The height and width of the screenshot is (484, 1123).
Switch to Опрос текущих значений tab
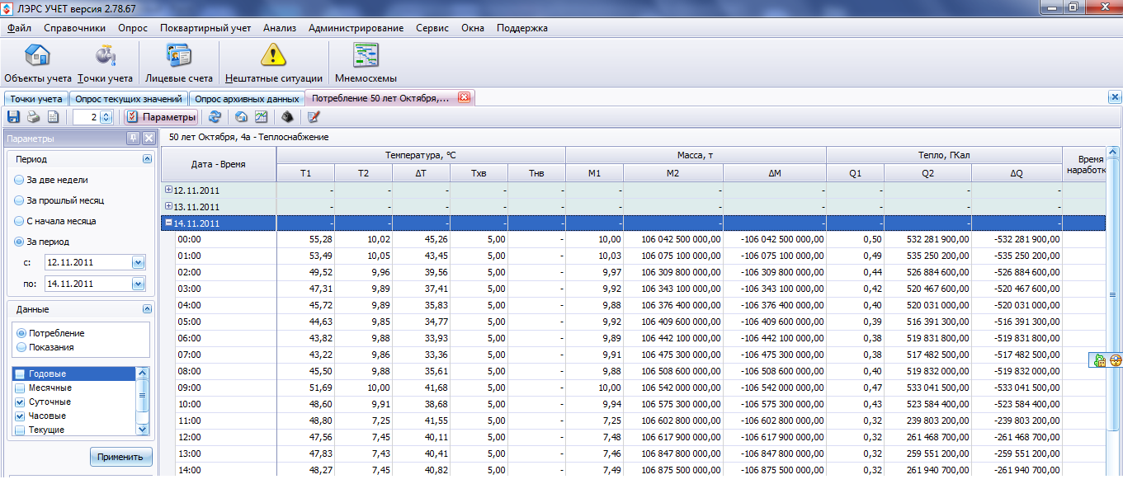[130, 98]
